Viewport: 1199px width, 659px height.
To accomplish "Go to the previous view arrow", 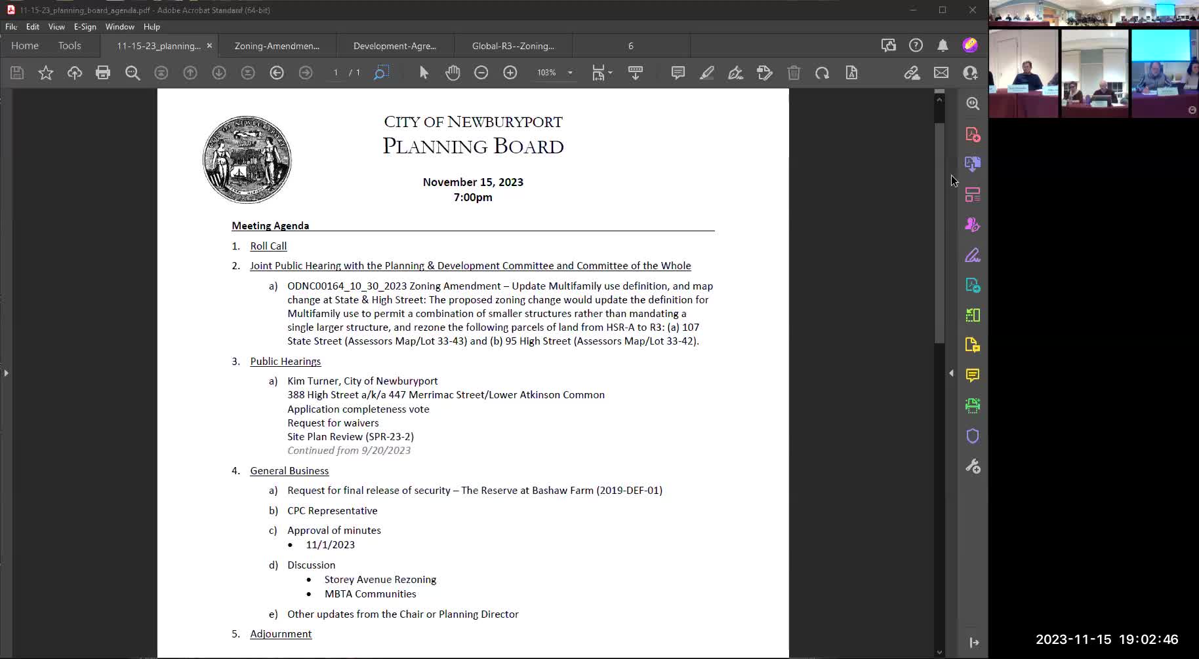I will pyautogui.click(x=277, y=73).
